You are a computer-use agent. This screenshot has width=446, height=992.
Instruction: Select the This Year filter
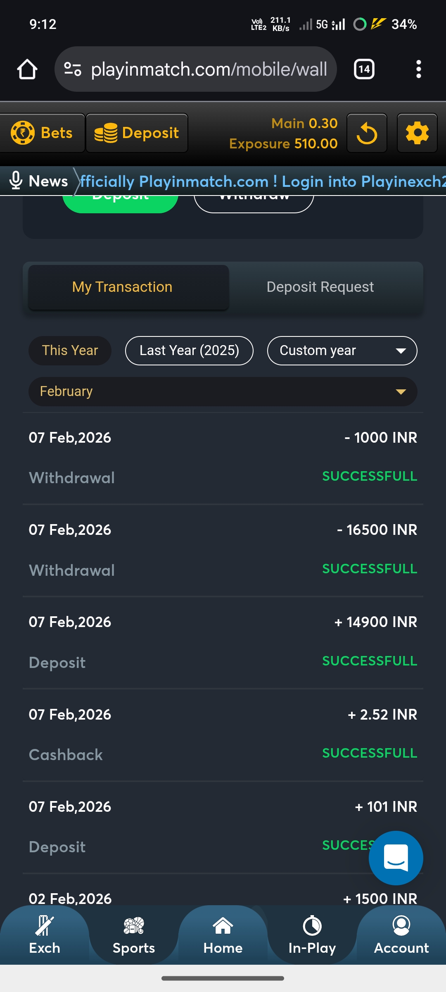pos(70,351)
